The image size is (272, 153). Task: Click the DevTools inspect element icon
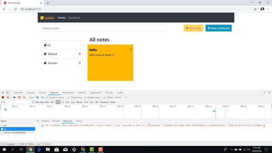[3, 93]
